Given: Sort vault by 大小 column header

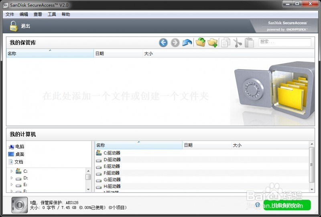Looking at the screenshot, I should pyautogui.click(x=228, y=53).
